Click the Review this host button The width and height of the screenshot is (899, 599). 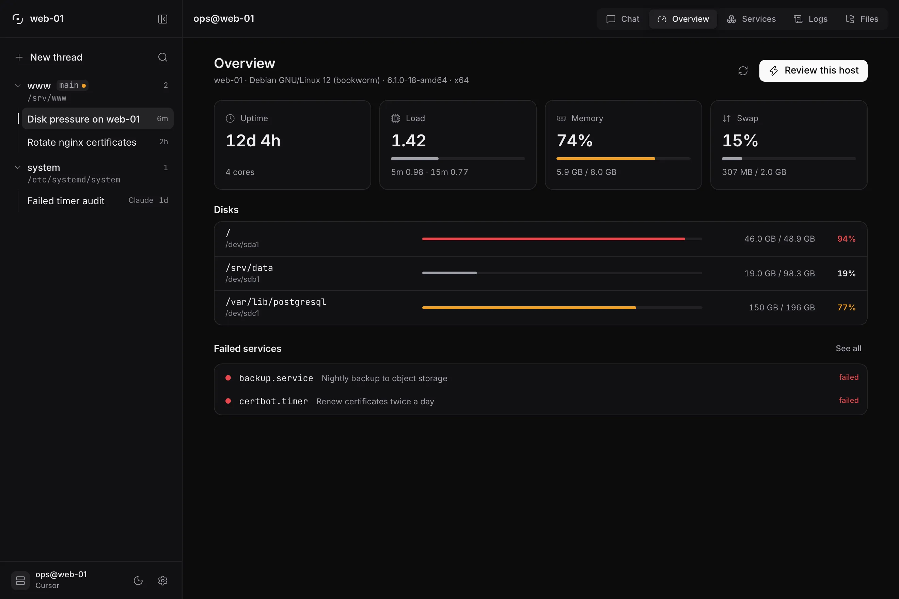pos(814,71)
